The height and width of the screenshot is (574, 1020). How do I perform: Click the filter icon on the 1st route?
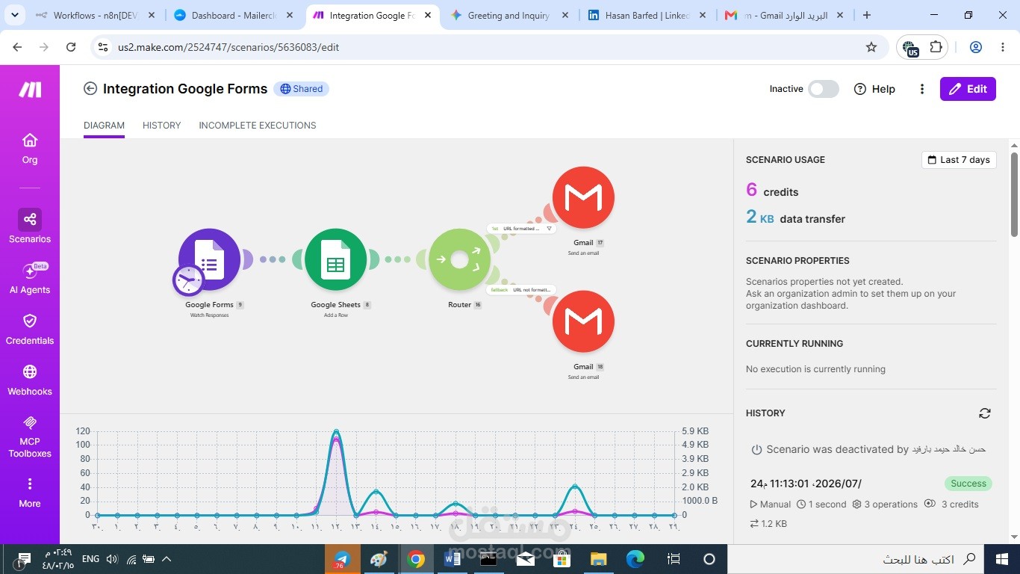[x=549, y=229]
